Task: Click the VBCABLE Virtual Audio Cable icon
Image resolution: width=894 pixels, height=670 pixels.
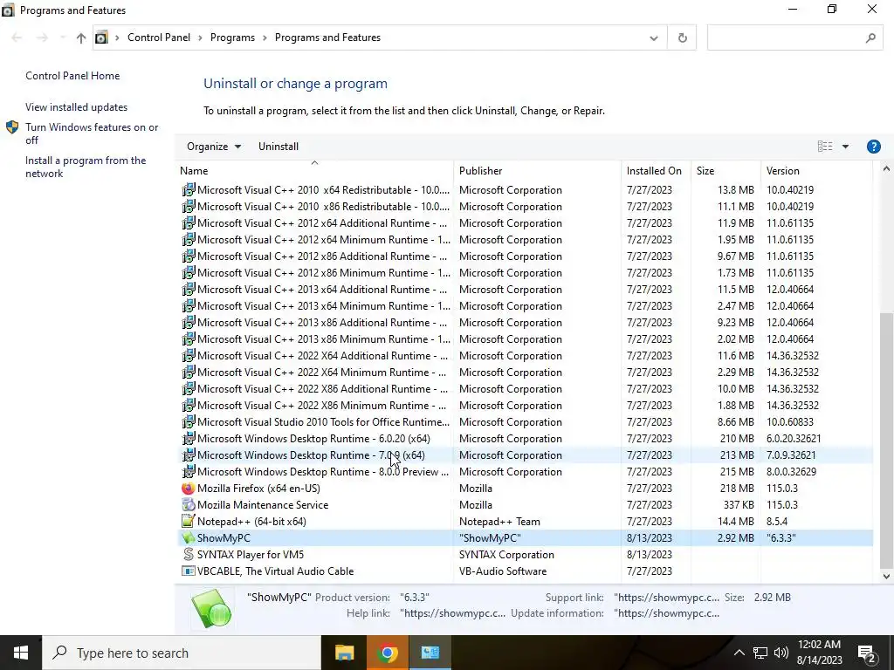Action: (x=189, y=571)
